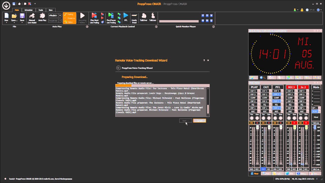Screen dimensions: 325x183
Task: Switch to the Scheduler ribbon tab
Action: [28, 10]
